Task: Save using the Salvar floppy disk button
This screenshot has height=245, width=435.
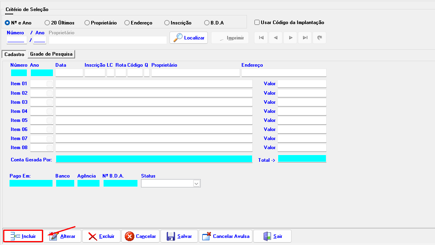Action: [179, 236]
